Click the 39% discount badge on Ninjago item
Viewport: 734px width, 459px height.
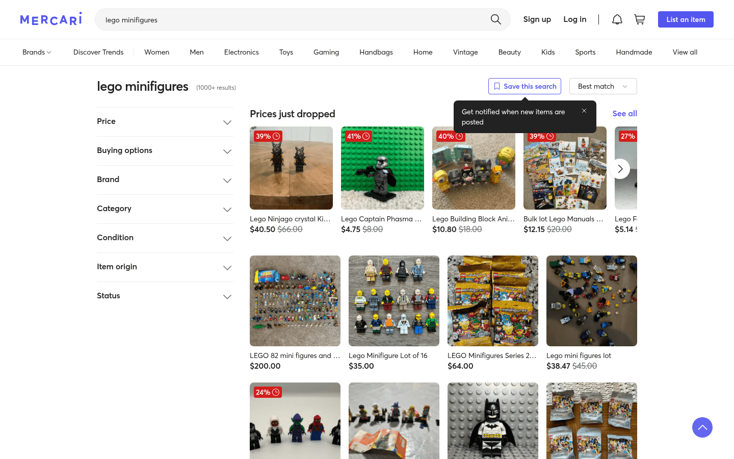pyautogui.click(x=268, y=136)
